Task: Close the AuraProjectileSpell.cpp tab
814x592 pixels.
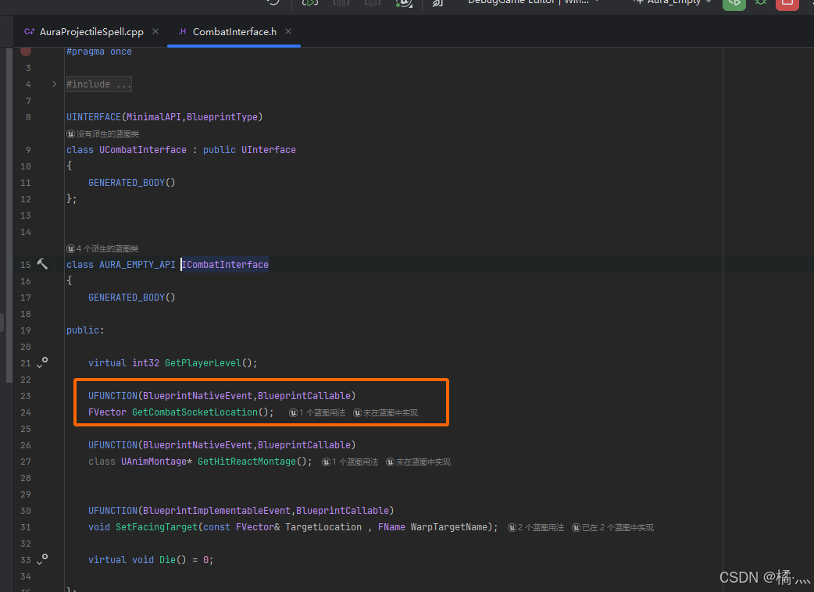Action: tap(155, 32)
